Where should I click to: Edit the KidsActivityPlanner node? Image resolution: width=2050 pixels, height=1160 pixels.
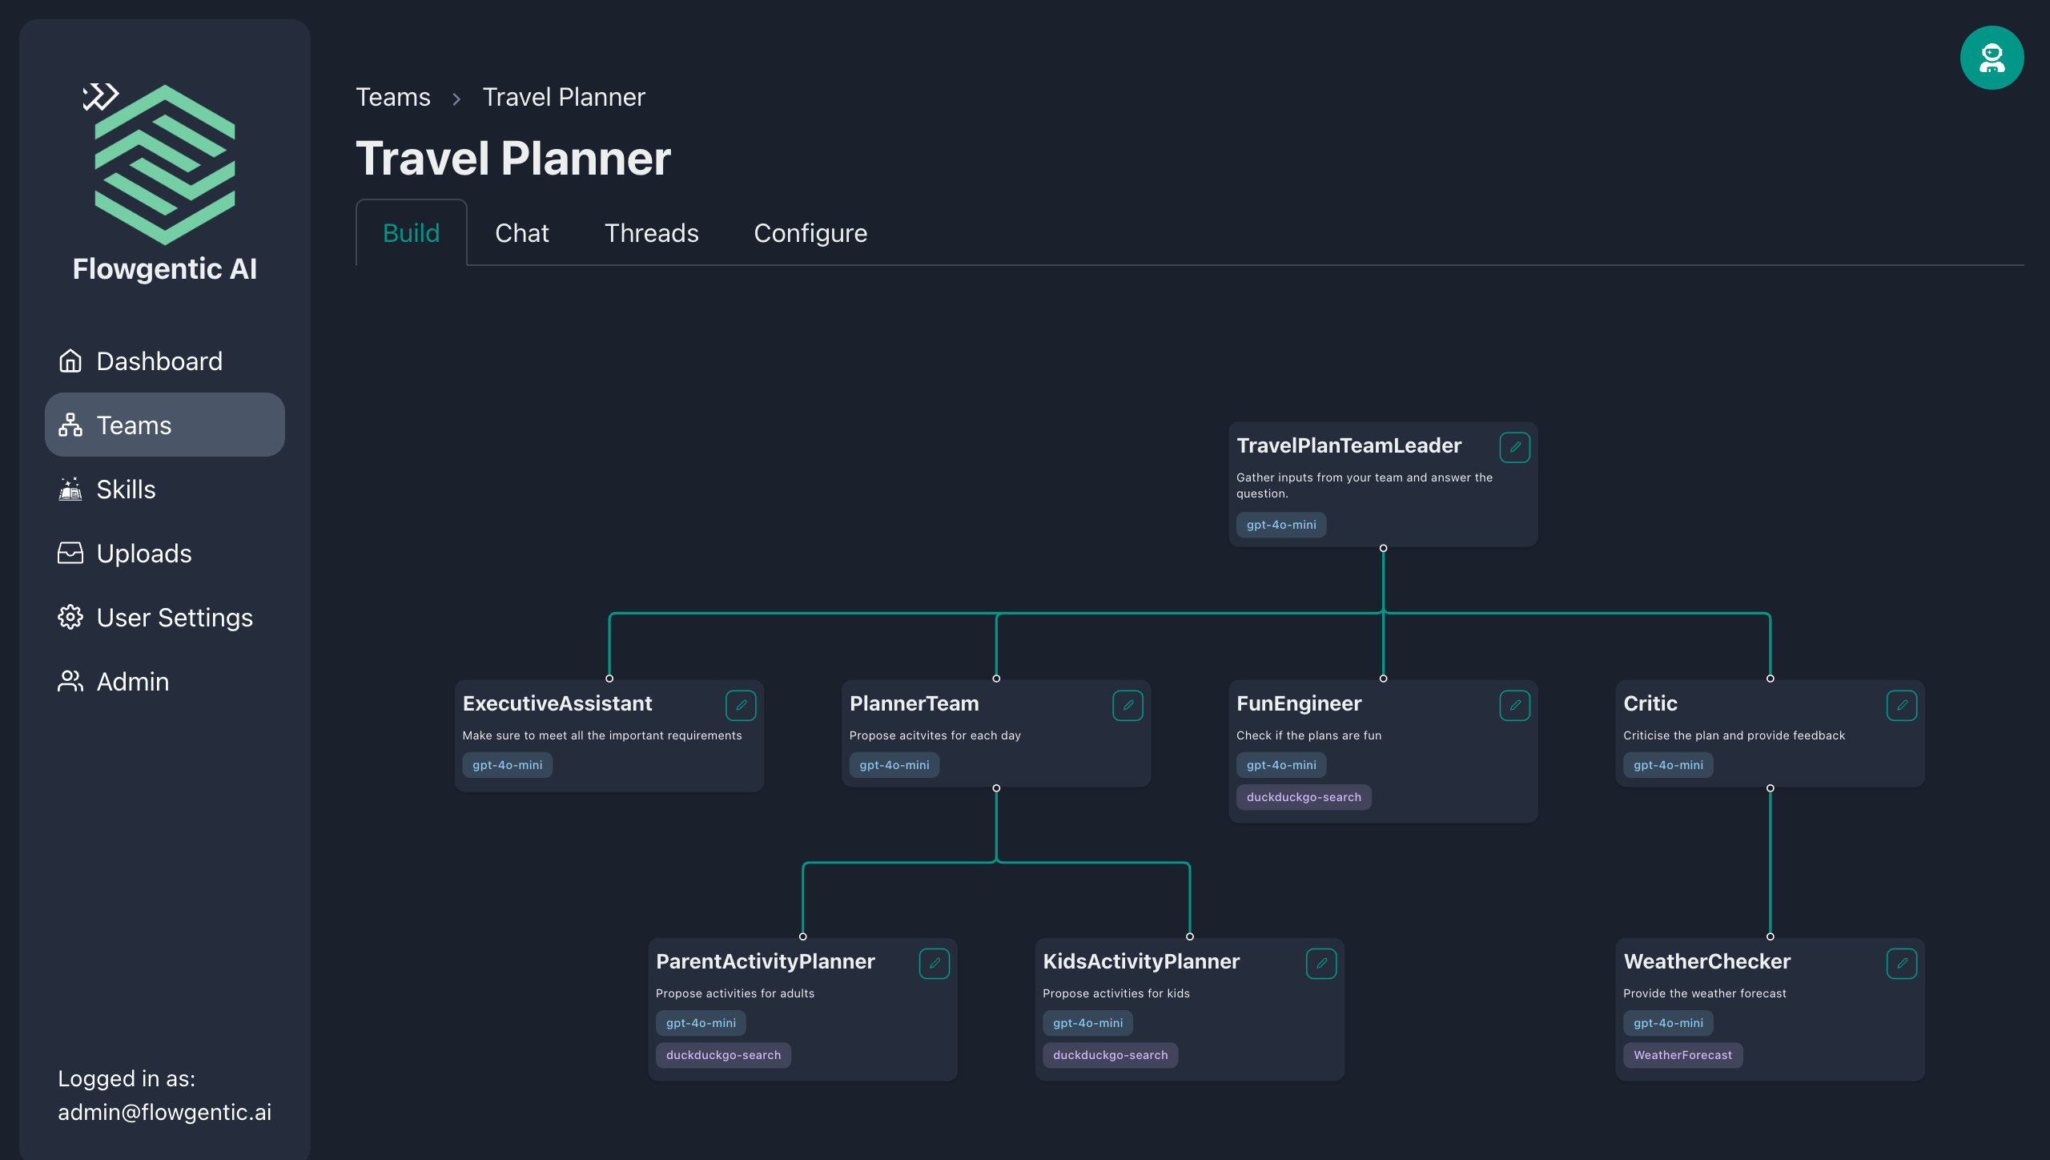point(1321,963)
